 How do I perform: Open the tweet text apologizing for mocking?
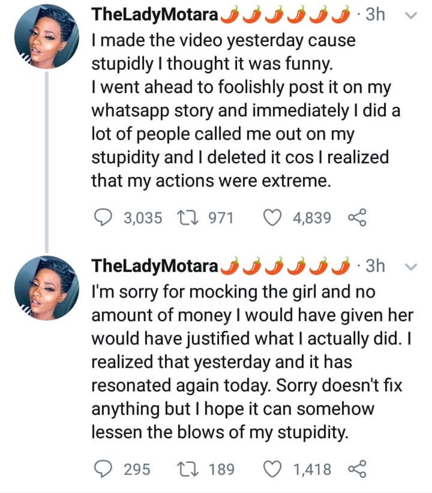point(252,362)
